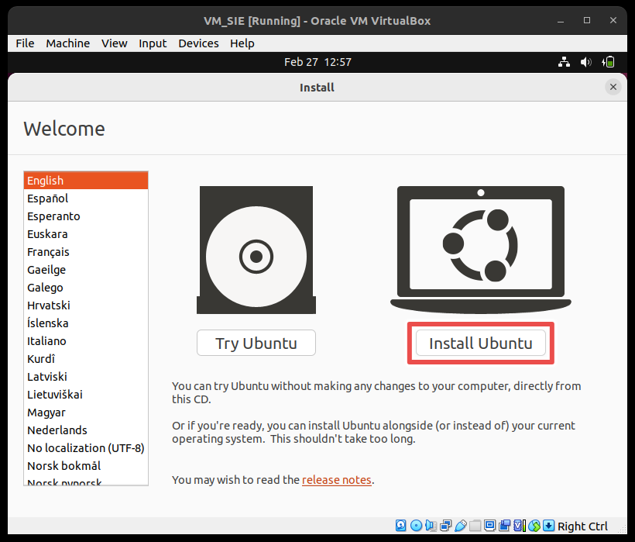Image resolution: width=635 pixels, height=542 pixels.
Task: Click the optical disc icon in VirtualBox status bar
Action: click(x=416, y=526)
